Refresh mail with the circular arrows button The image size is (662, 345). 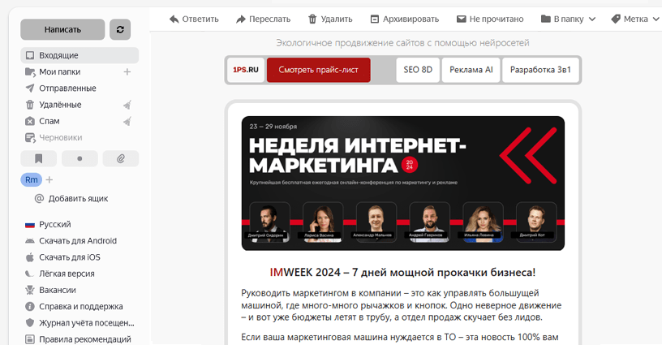point(120,29)
